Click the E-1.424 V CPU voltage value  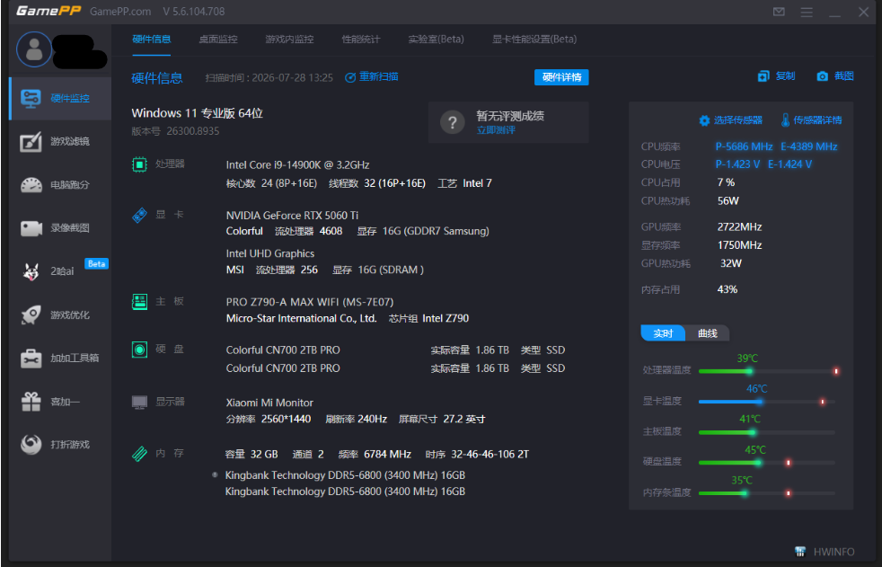click(x=789, y=164)
